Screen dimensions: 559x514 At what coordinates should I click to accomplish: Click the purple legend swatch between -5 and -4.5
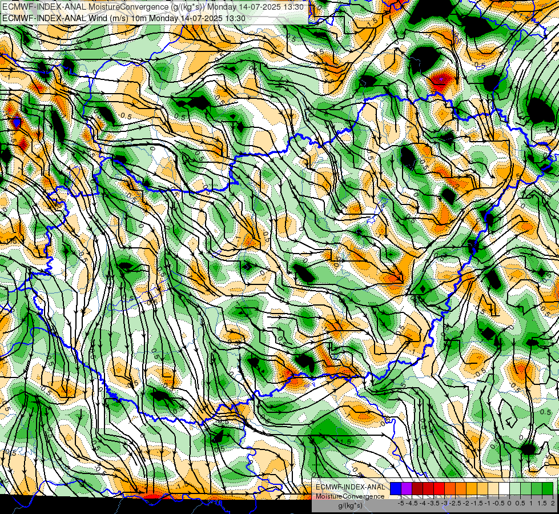point(407,488)
